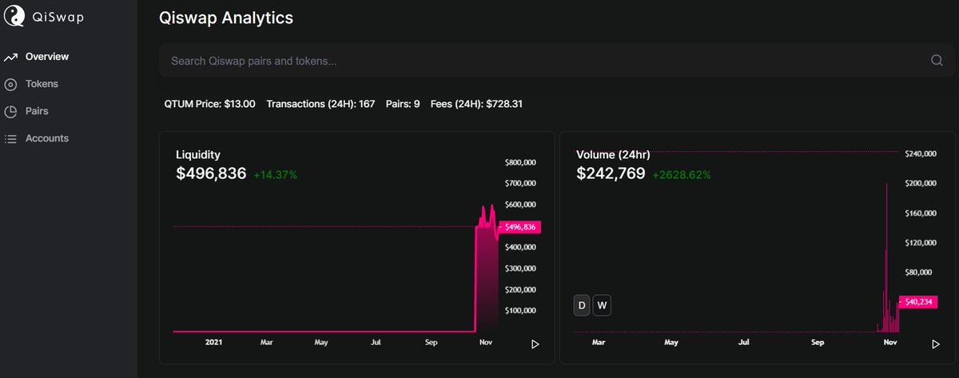Click the Fees (24H): $728.31 text

coord(476,104)
